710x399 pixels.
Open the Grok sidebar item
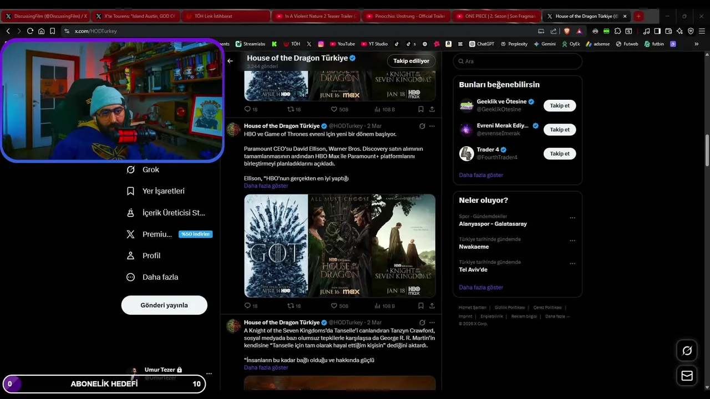point(143,170)
